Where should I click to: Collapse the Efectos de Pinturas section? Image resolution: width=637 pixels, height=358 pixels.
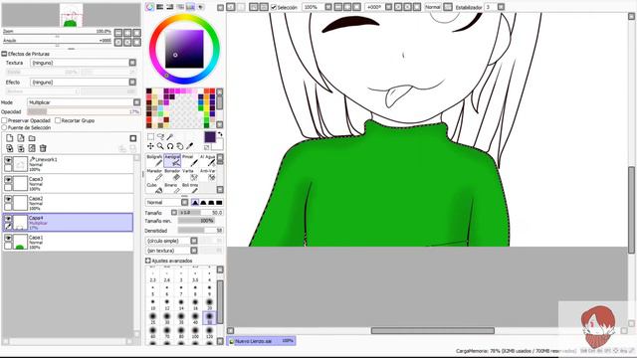[4, 54]
